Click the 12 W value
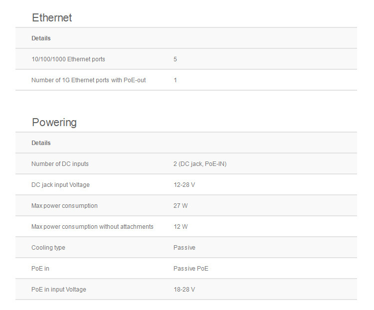The width and height of the screenshot is (374, 310). coord(181,227)
